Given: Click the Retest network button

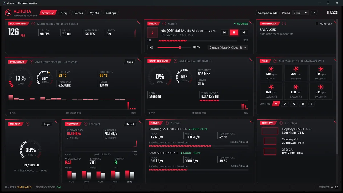Looking at the screenshot, I should click(130, 124).
